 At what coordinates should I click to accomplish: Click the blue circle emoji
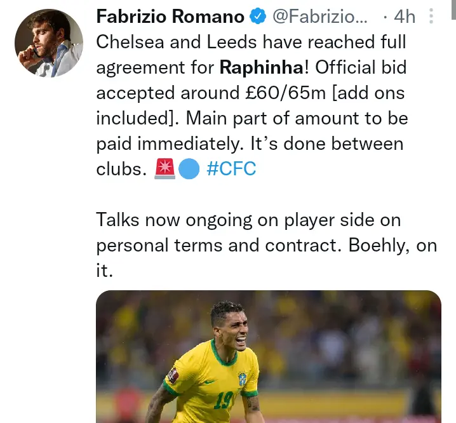tap(189, 170)
